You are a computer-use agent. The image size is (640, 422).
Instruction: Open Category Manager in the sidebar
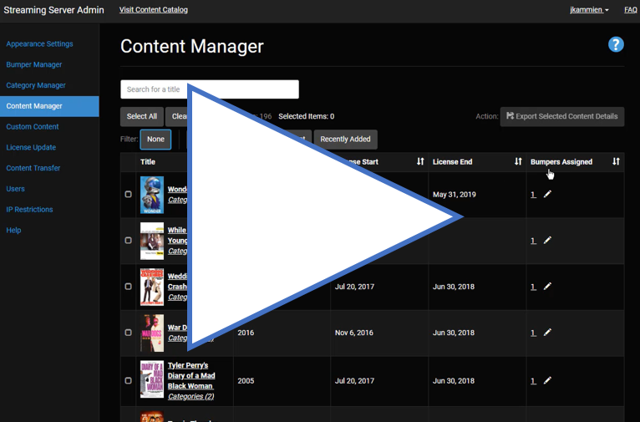tap(36, 85)
